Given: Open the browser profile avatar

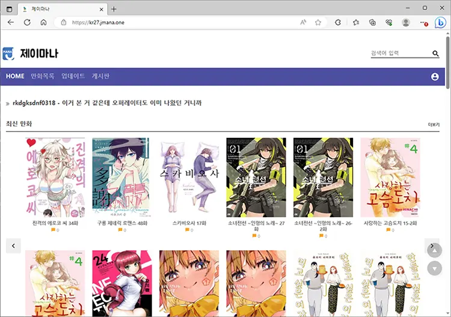Looking at the screenshot, I should 406,22.
